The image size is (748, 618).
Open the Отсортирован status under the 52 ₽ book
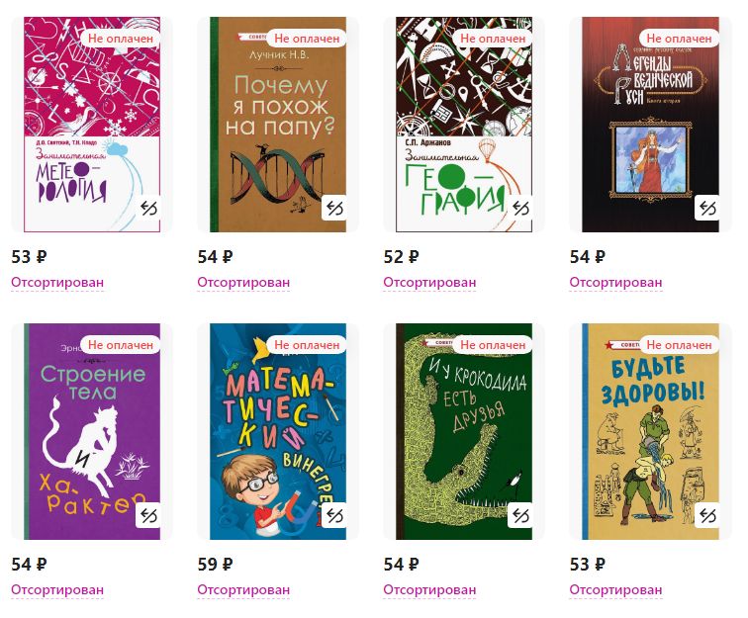coord(429,282)
